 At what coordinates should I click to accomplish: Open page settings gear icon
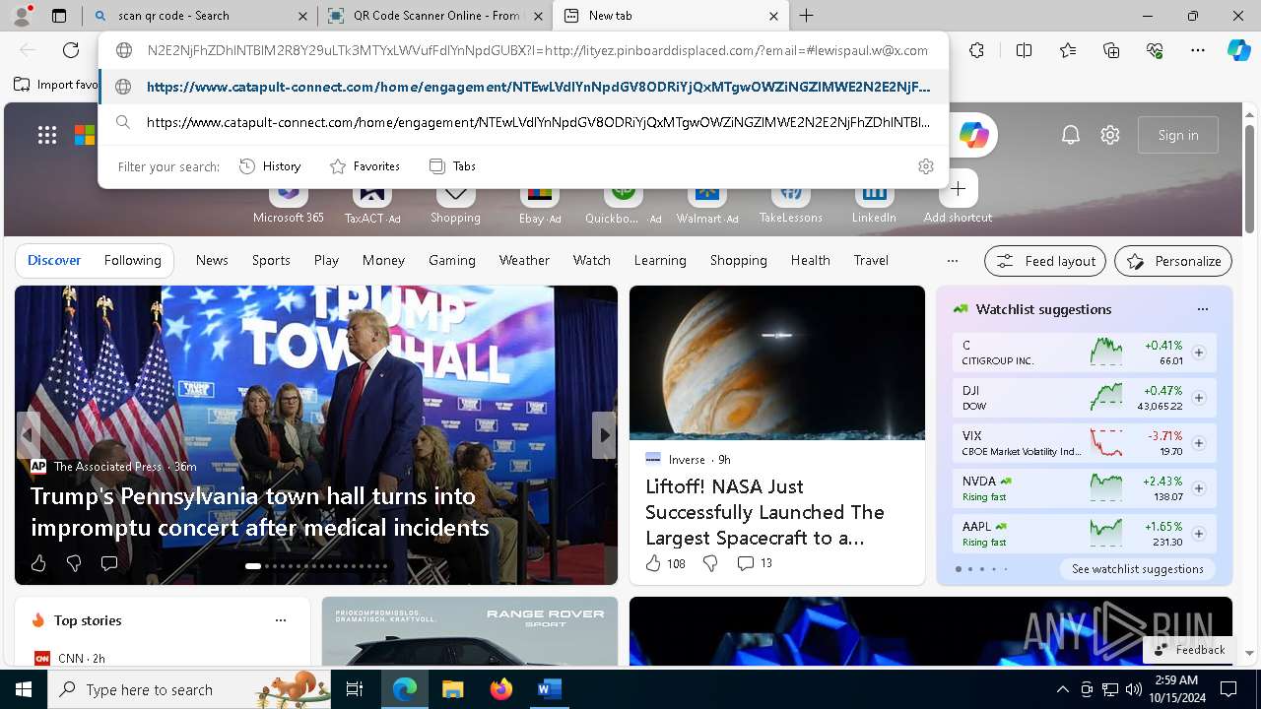click(x=1110, y=135)
